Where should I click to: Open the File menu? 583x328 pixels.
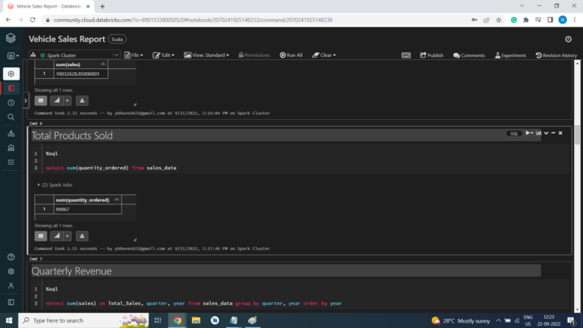click(136, 55)
